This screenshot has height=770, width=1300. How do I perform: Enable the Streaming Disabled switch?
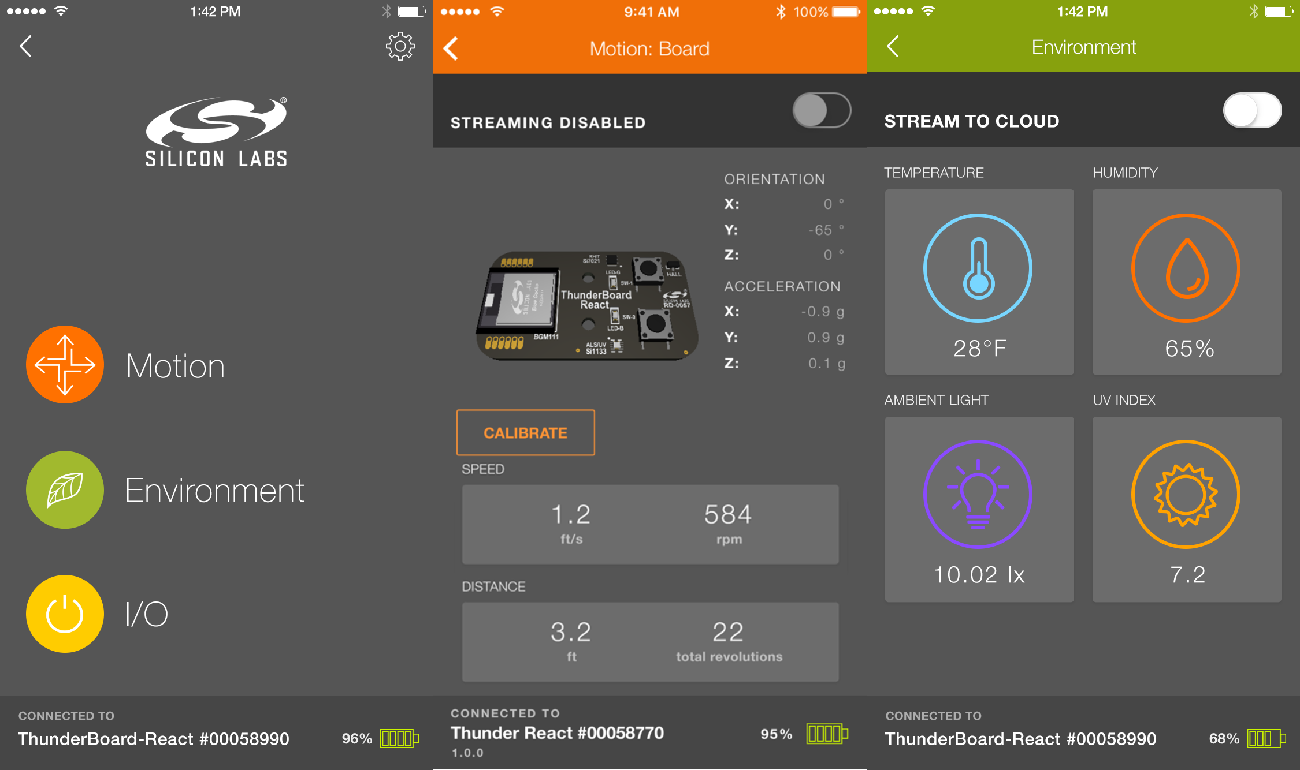(x=822, y=110)
